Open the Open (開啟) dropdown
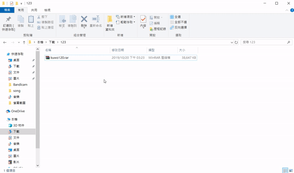Image resolution: width=294 pixels, height=173 pixels. click(x=156, y=17)
